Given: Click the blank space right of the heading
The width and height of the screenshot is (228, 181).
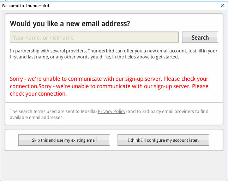Looking at the screenshot, I should coord(176,24).
